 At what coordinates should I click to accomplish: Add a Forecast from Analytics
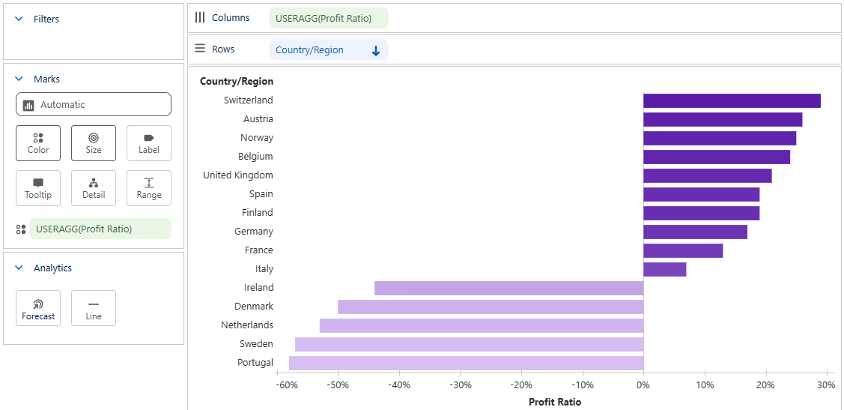pyautogui.click(x=38, y=308)
